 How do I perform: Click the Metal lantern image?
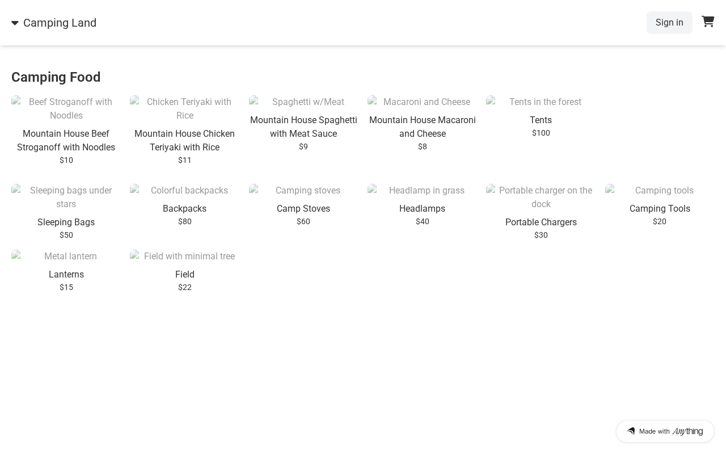coord(66,257)
